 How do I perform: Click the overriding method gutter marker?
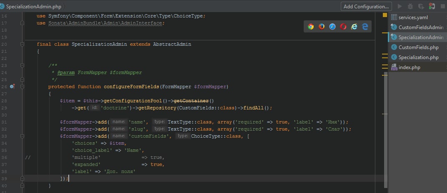click(x=12, y=87)
